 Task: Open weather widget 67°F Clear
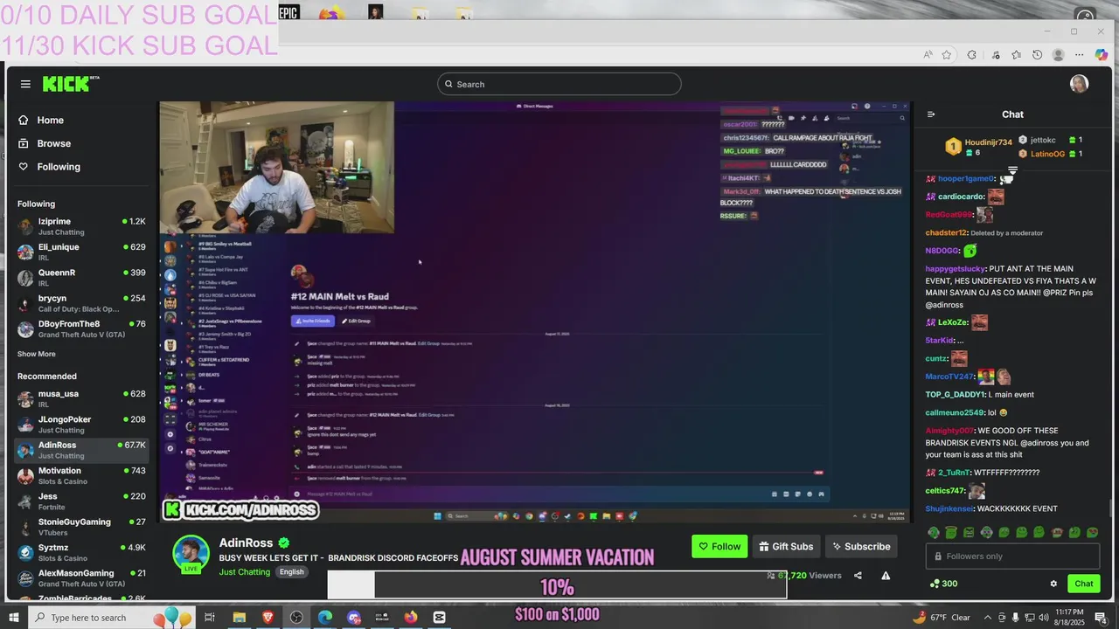coord(942,618)
